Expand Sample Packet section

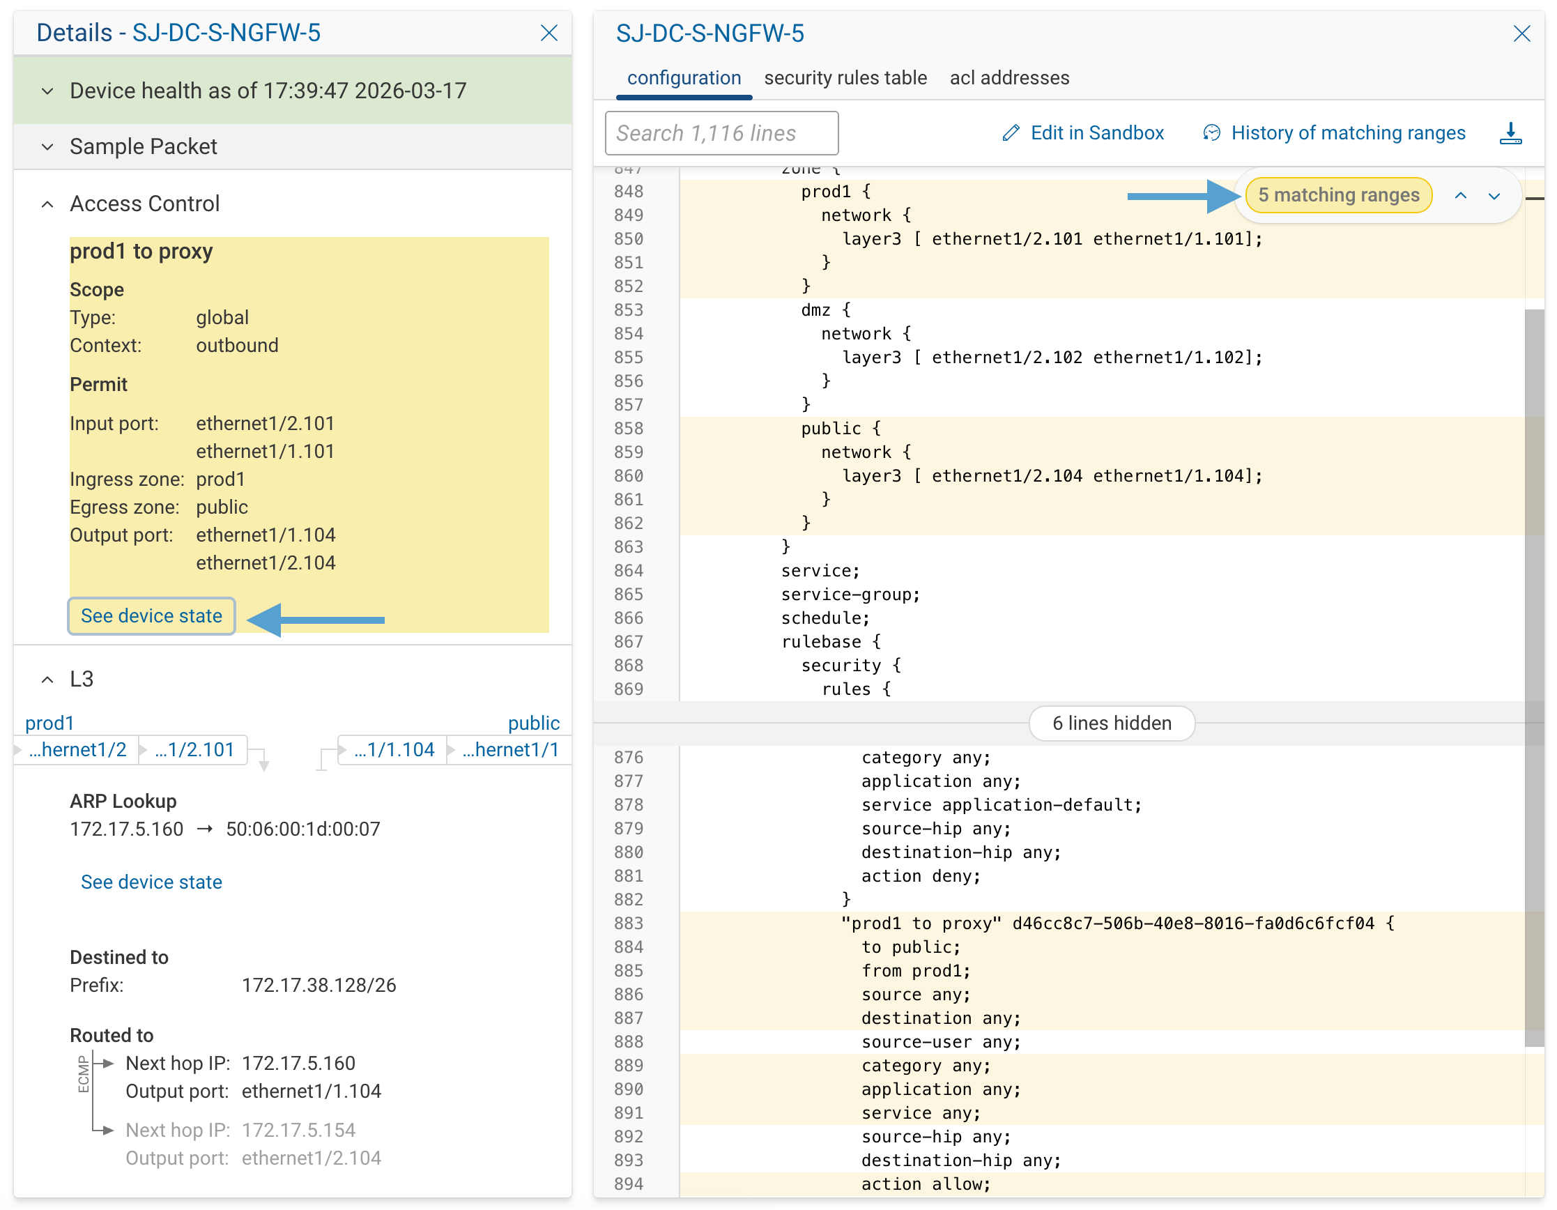click(x=48, y=146)
